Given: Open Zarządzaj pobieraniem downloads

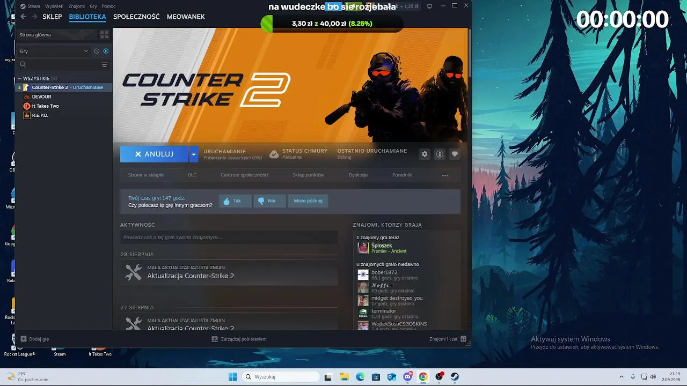Looking at the screenshot, I should tap(239, 339).
